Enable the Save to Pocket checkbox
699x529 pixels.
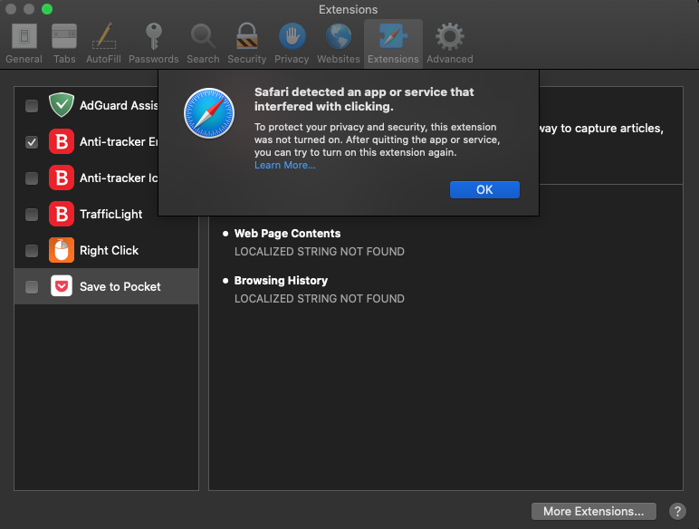point(32,287)
